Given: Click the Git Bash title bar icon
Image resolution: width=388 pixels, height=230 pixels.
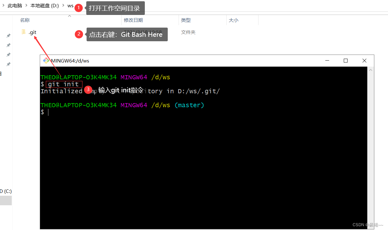Looking at the screenshot, I should (46, 61).
